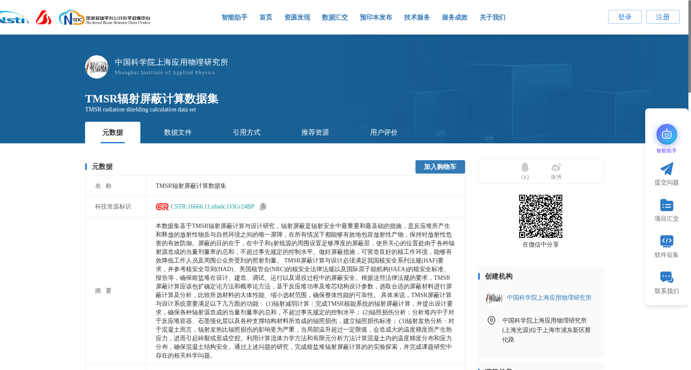Click the 提交问题 paper plane icon

(666, 169)
